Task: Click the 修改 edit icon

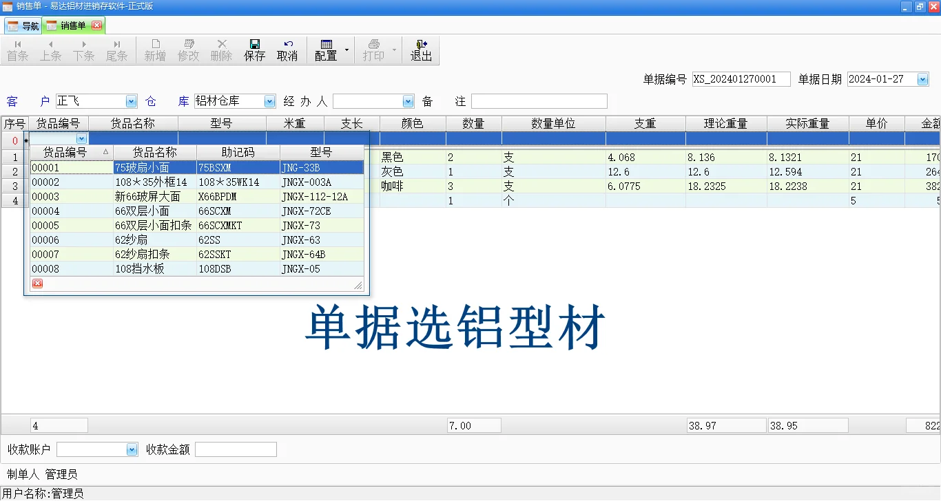Action: click(188, 49)
